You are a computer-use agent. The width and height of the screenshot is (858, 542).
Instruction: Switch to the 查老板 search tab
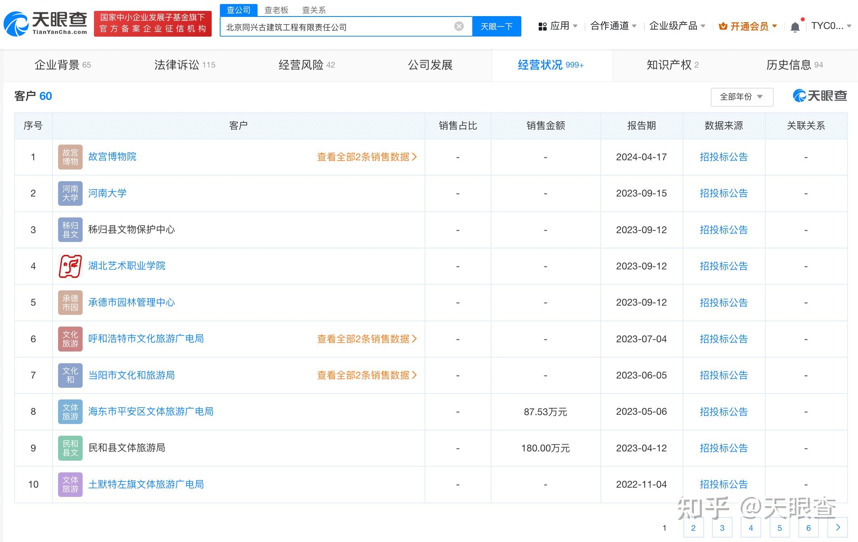click(276, 10)
